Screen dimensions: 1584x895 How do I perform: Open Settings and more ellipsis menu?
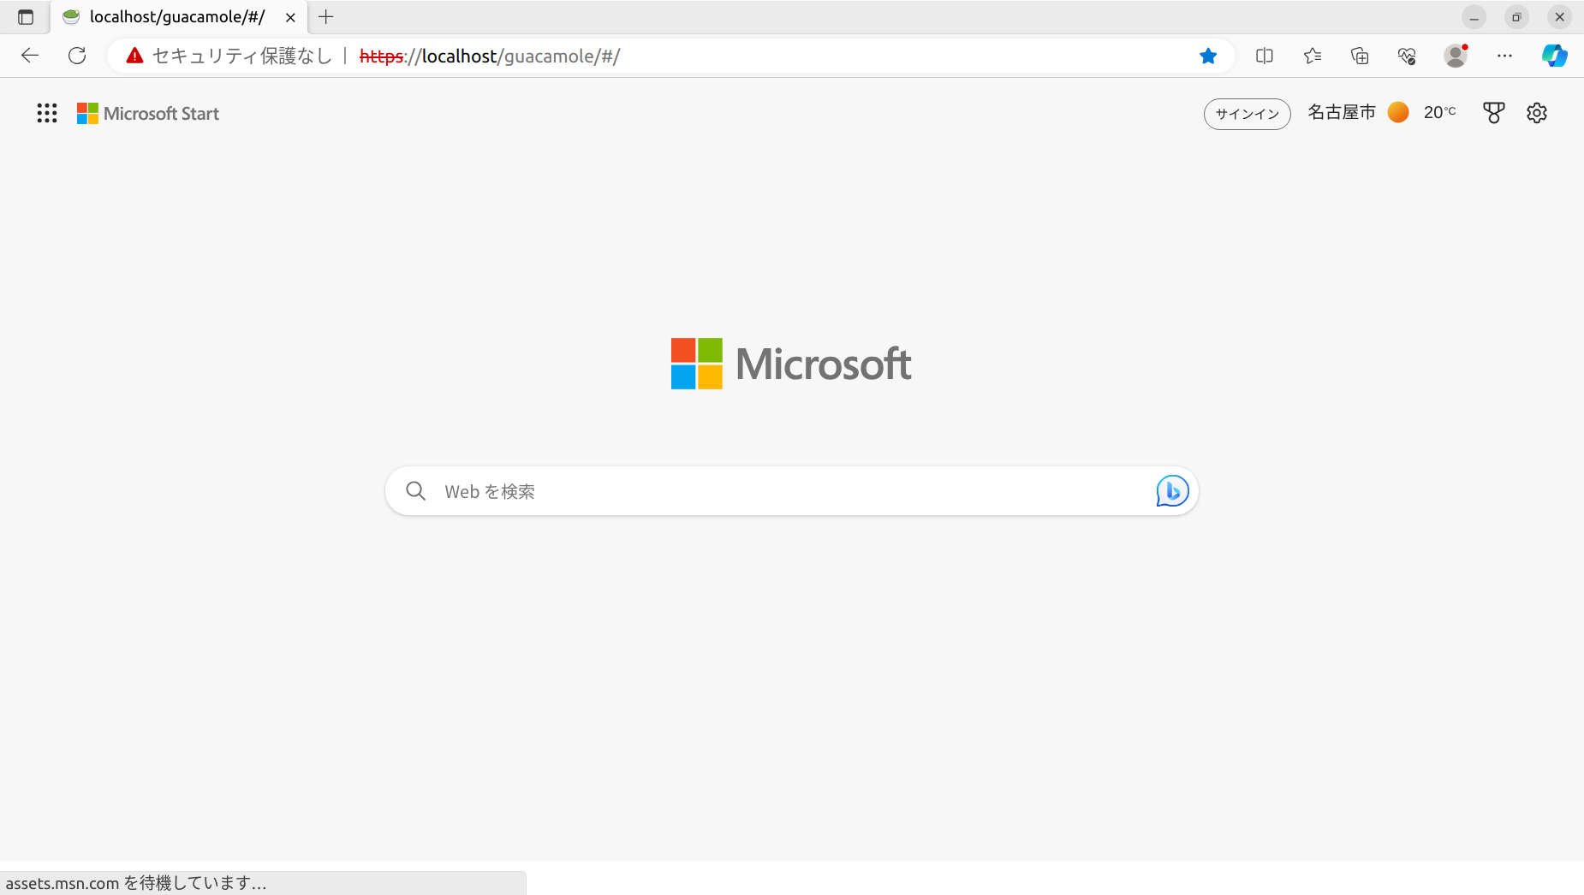(1504, 56)
